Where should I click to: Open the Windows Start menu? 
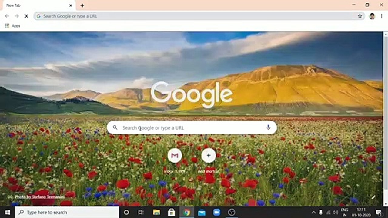click(x=7, y=212)
